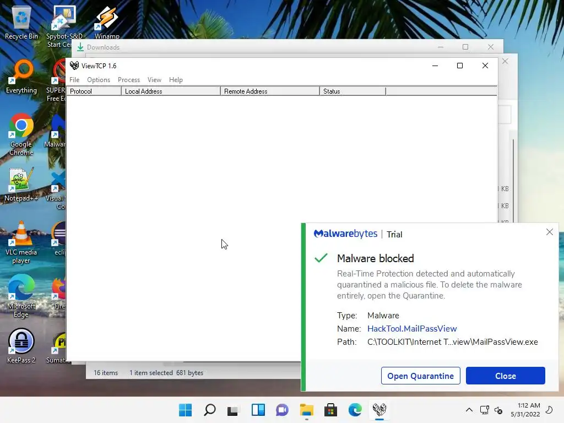Screen dimensions: 564x423
Task: Sort by the Remote Address column header
Action: 270,91
